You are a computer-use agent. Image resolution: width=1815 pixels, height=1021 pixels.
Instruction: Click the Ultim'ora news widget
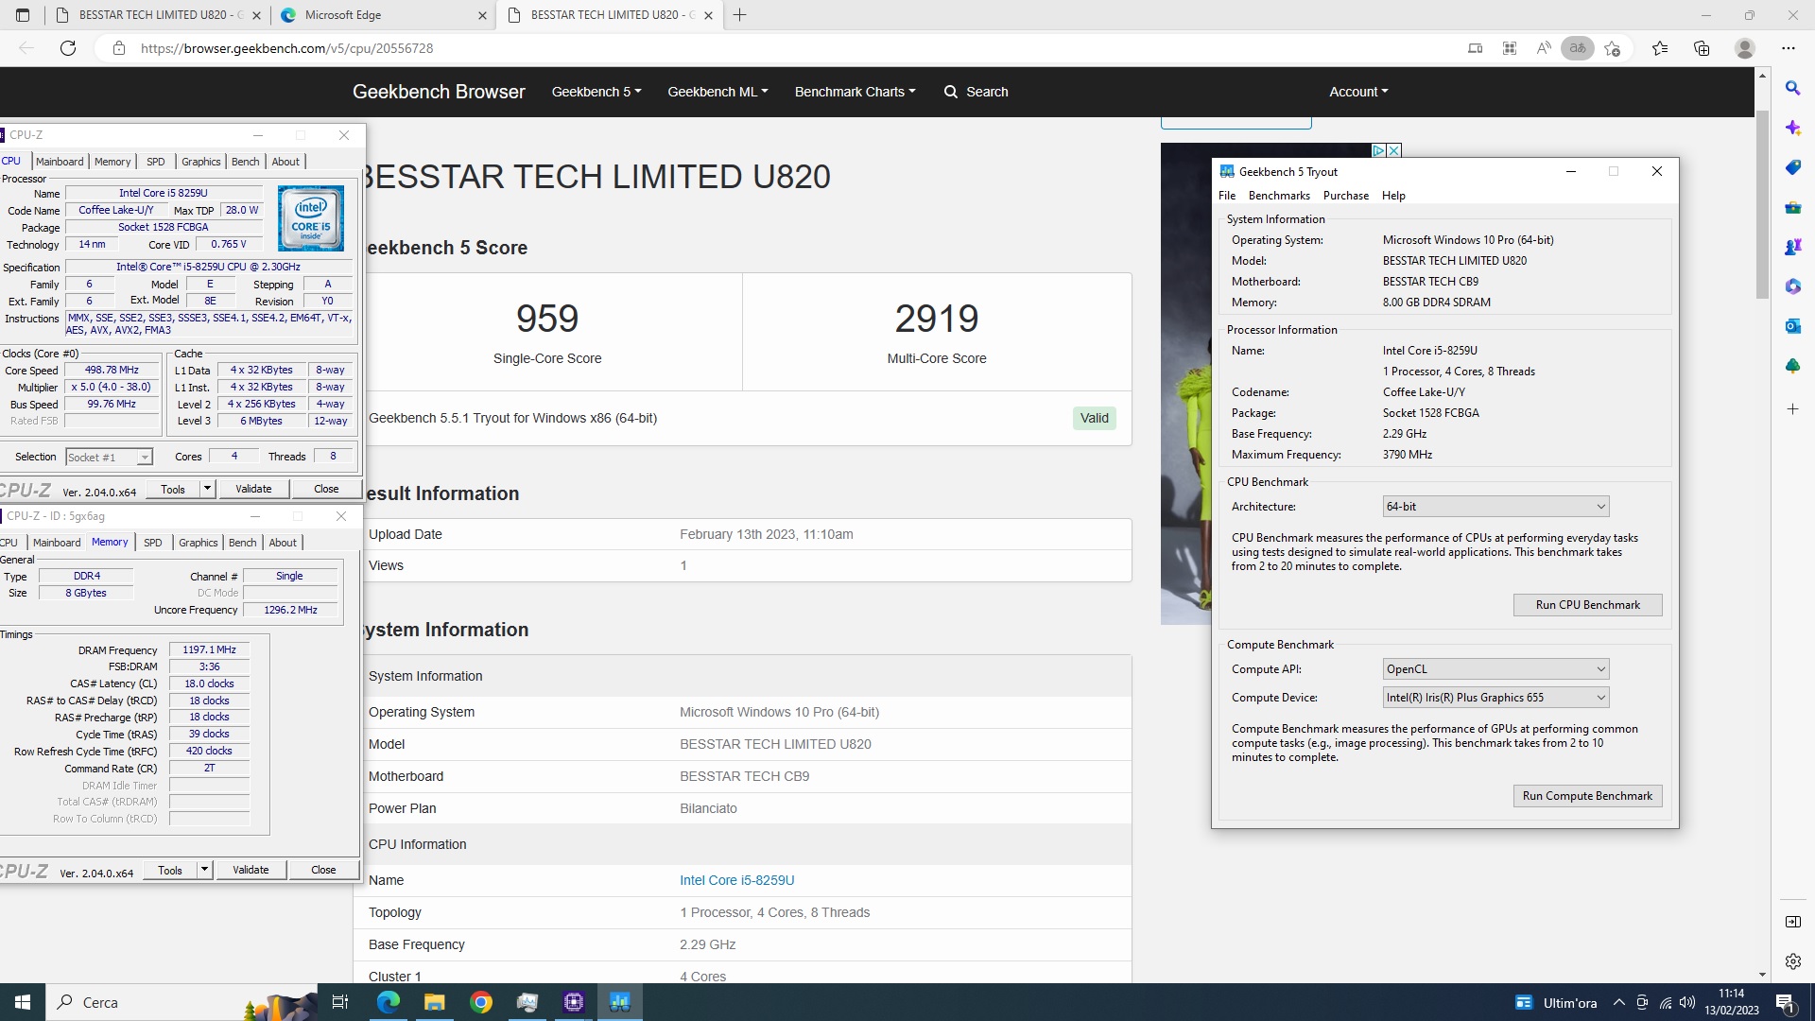[x=1555, y=1002]
